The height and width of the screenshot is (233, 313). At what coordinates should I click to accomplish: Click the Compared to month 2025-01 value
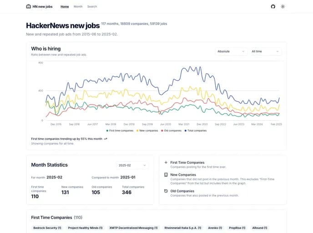(128, 177)
